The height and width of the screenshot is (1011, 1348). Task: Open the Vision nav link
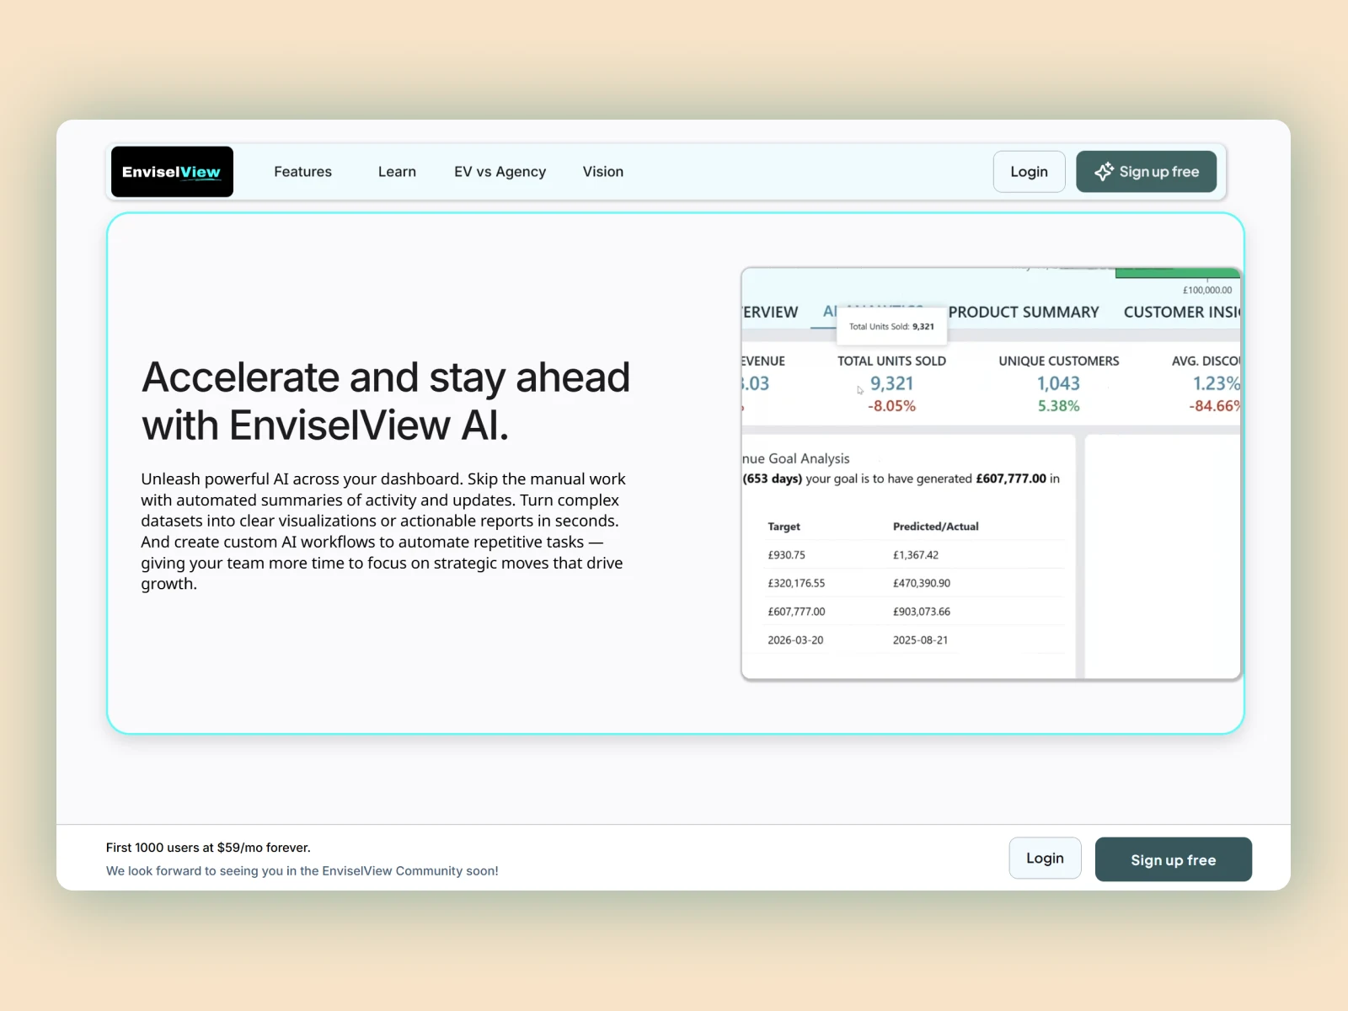603,172
